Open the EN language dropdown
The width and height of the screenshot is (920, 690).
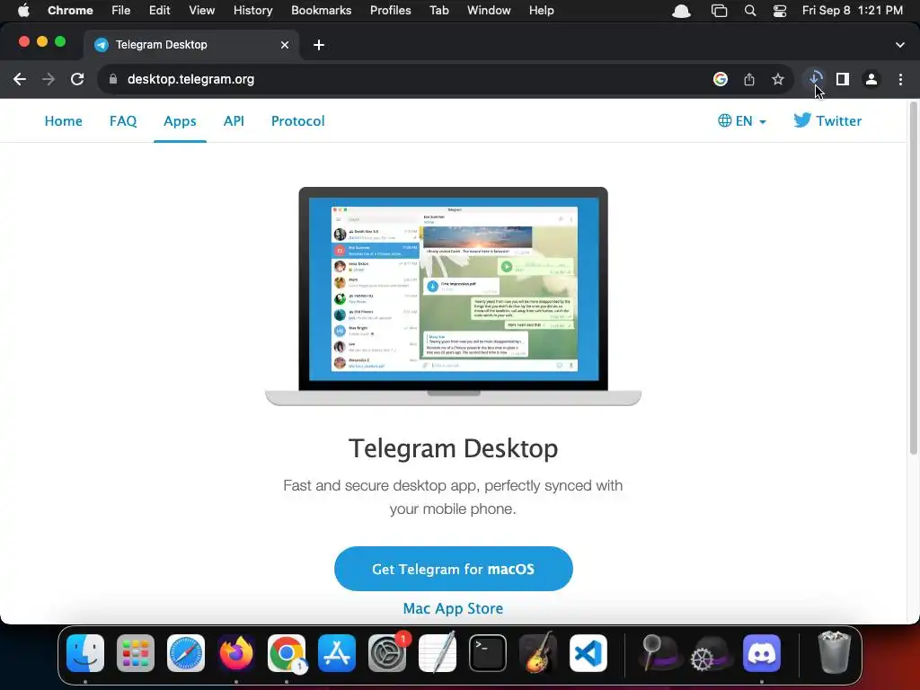coord(742,121)
